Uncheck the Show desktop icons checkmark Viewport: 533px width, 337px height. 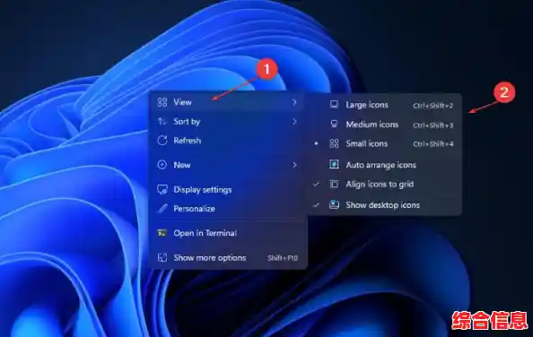click(x=316, y=204)
